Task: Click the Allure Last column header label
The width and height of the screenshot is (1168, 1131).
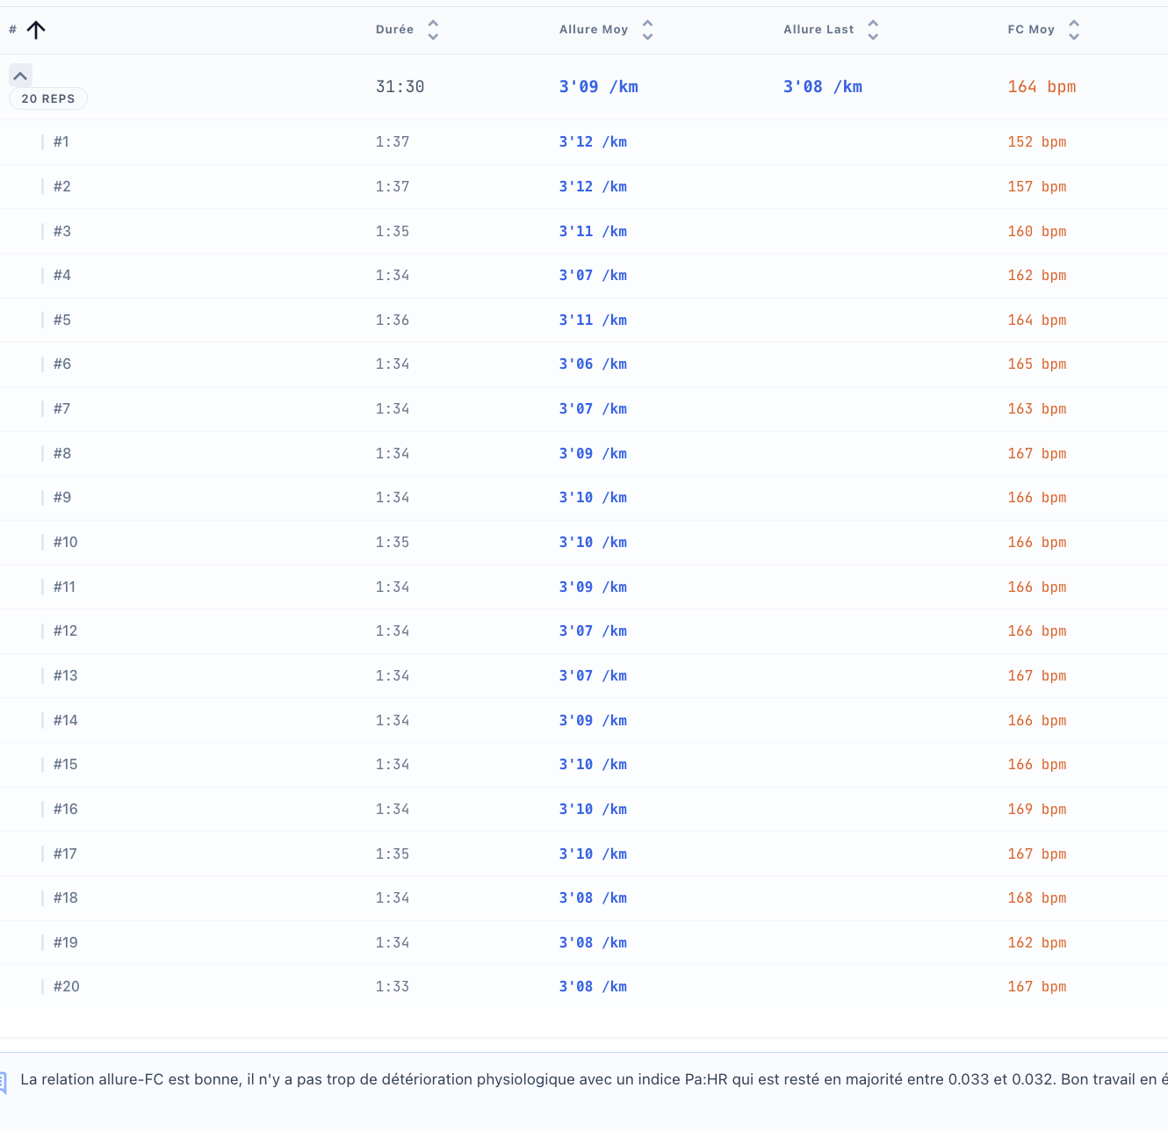Action: [818, 30]
